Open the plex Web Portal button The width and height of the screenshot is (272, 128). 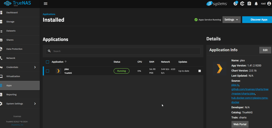[x=240, y=124]
